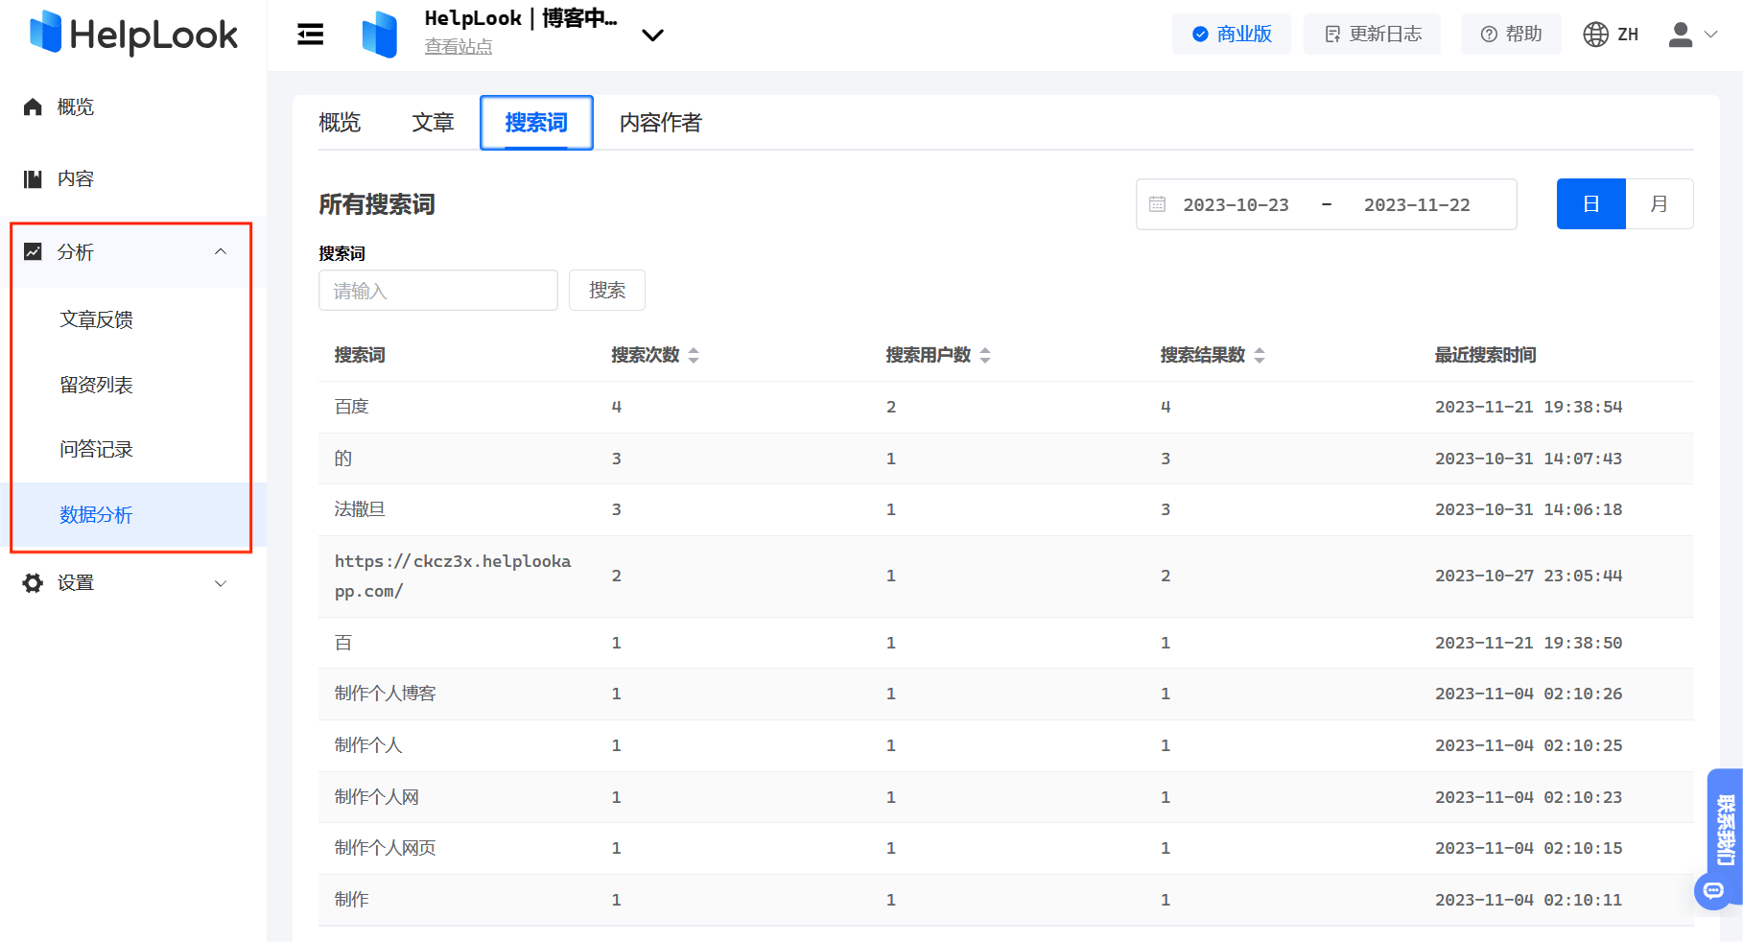Open 留资列表 in the sidebar
Screen dimensions: 1743x942
click(96, 385)
